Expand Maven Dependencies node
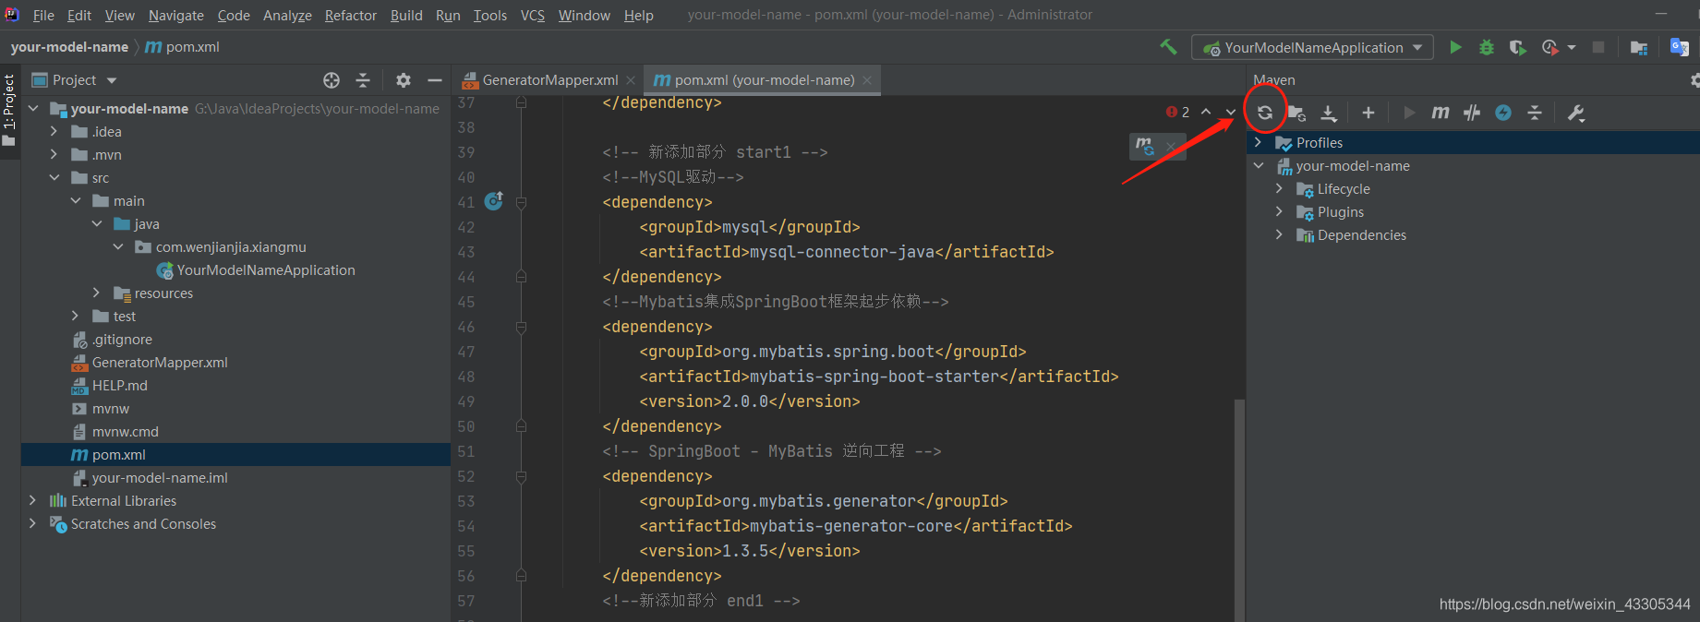The image size is (1700, 622). [x=1280, y=234]
